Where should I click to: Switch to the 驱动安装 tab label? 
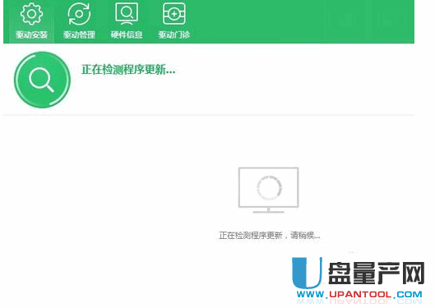click(31, 34)
